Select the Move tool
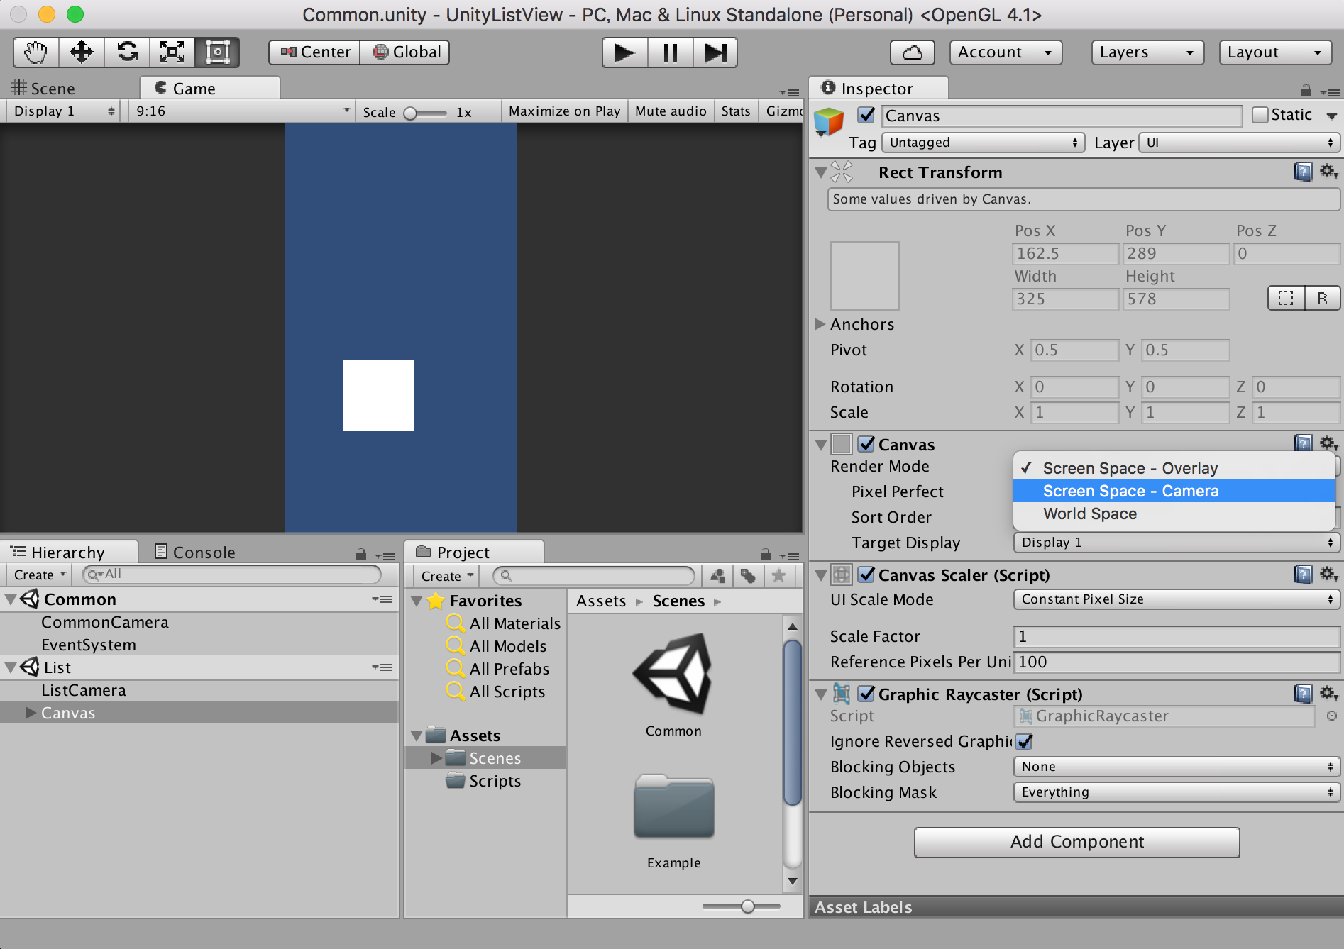This screenshot has width=1344, height=949. click(x=82, y=52)
